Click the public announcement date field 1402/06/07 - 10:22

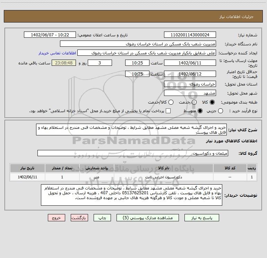(50, 35)
